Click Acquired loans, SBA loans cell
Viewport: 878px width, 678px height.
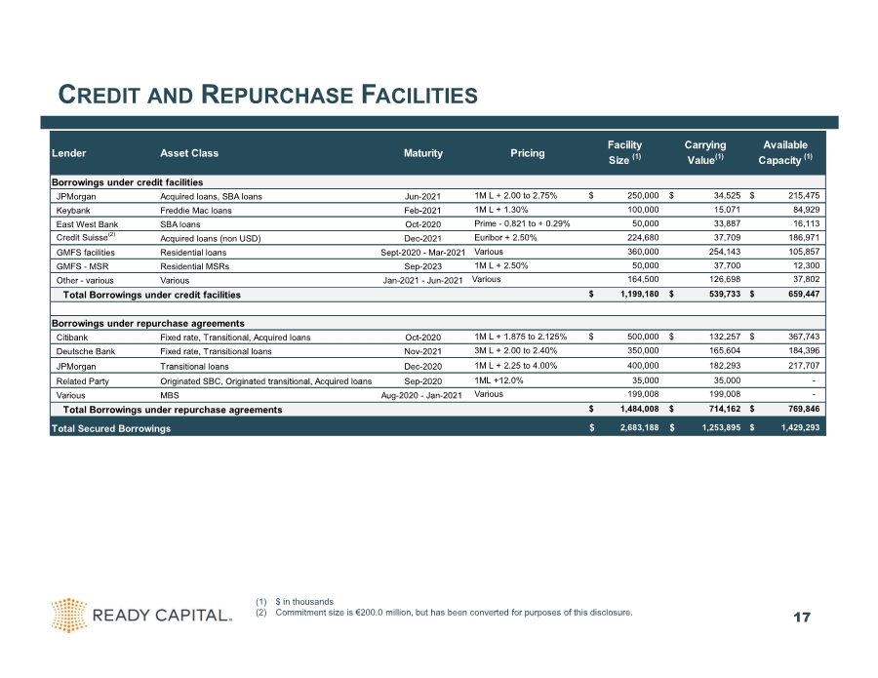tap(211, 196)
